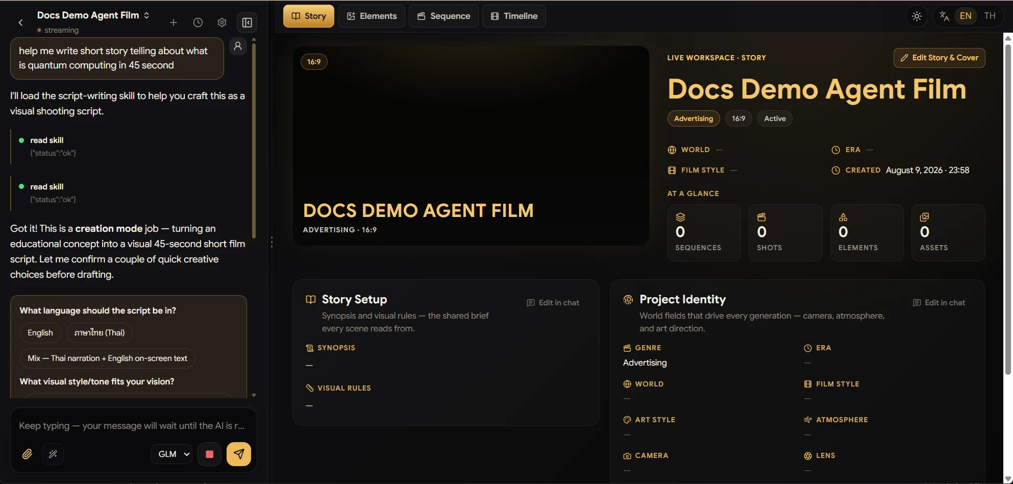Stop streaming with the red square button
Image resolution: width=1013 pixels, height=484 pixels.
209,454
